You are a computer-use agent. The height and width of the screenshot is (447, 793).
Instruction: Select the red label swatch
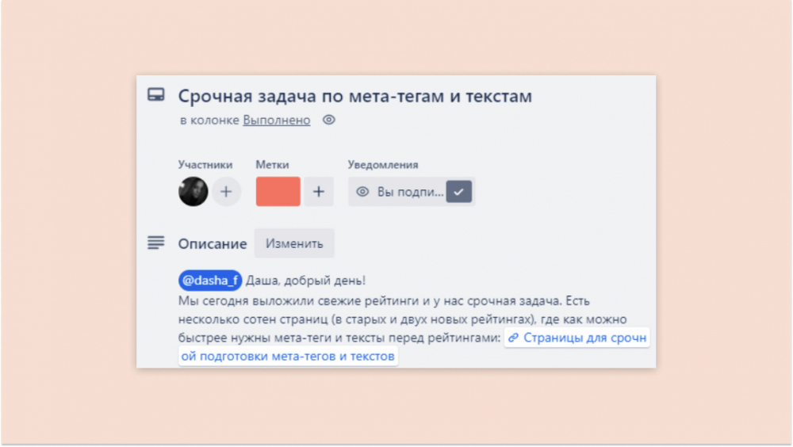click(278, 191)
